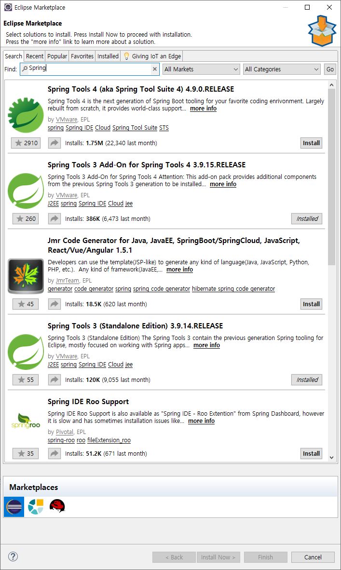Click the hibernate spring code generator tag
Image resolution: width=341 pixels, height=570 pixels.
click(233, 289)
